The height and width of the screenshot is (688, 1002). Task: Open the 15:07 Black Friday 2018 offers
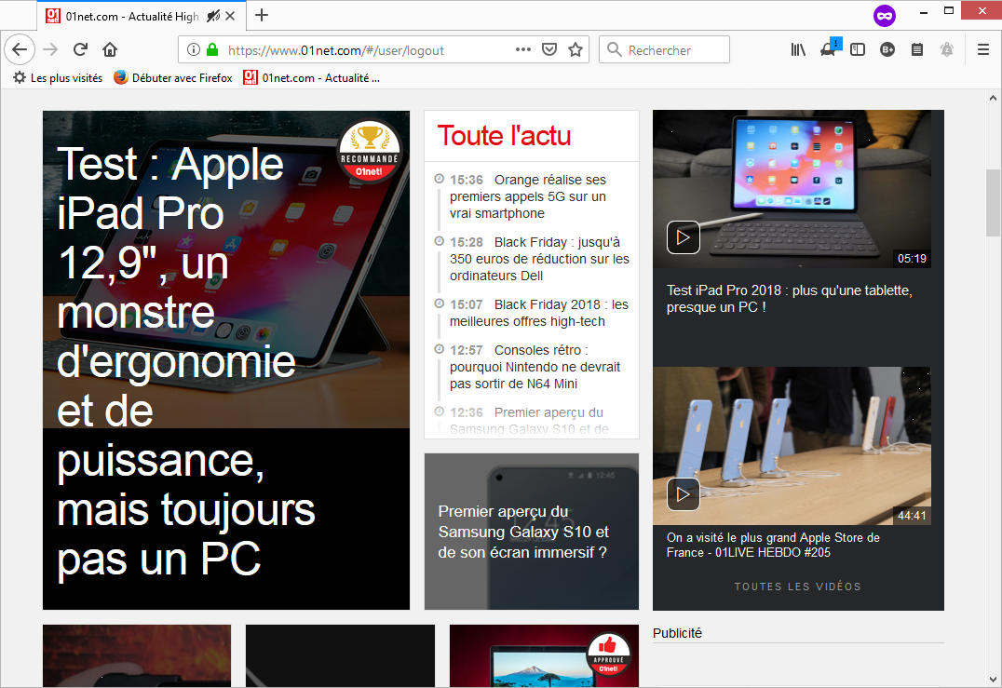pyautogui.click(x=538, y=313)
